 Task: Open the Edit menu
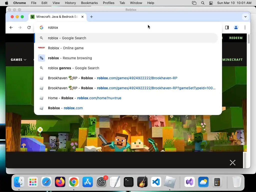pos(44,3)
